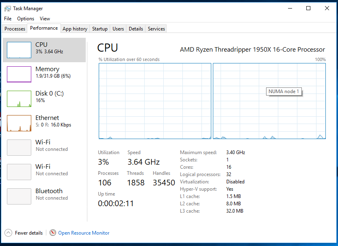Viewport: 338px width, 246px height.
Task: Click the Maximum speed value 3.40 GHz
Action: pos(236,152)
